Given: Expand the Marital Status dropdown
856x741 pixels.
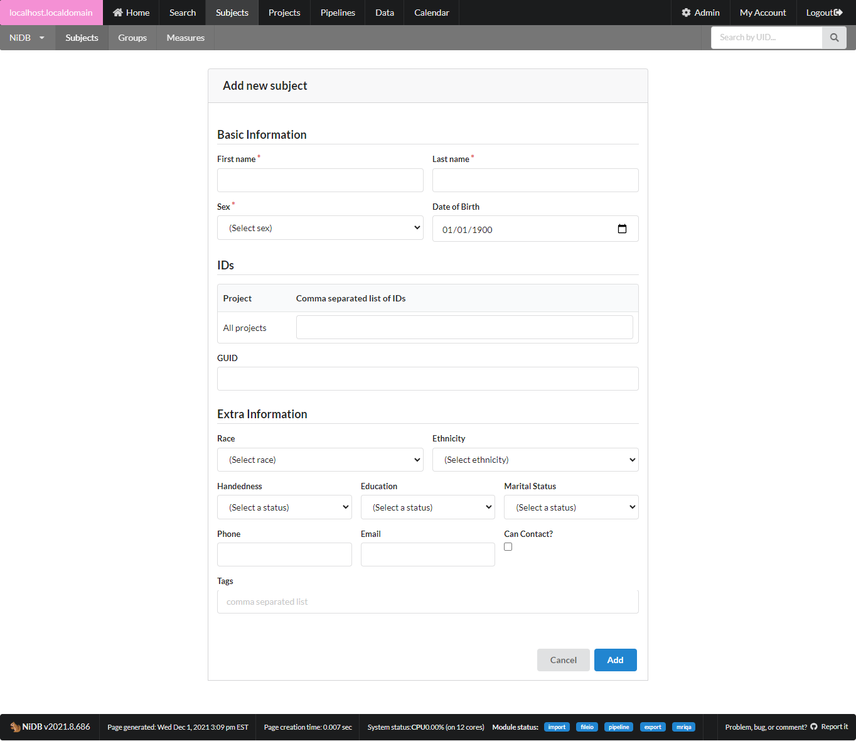Looking at the screenshot, I should point(571,507).
